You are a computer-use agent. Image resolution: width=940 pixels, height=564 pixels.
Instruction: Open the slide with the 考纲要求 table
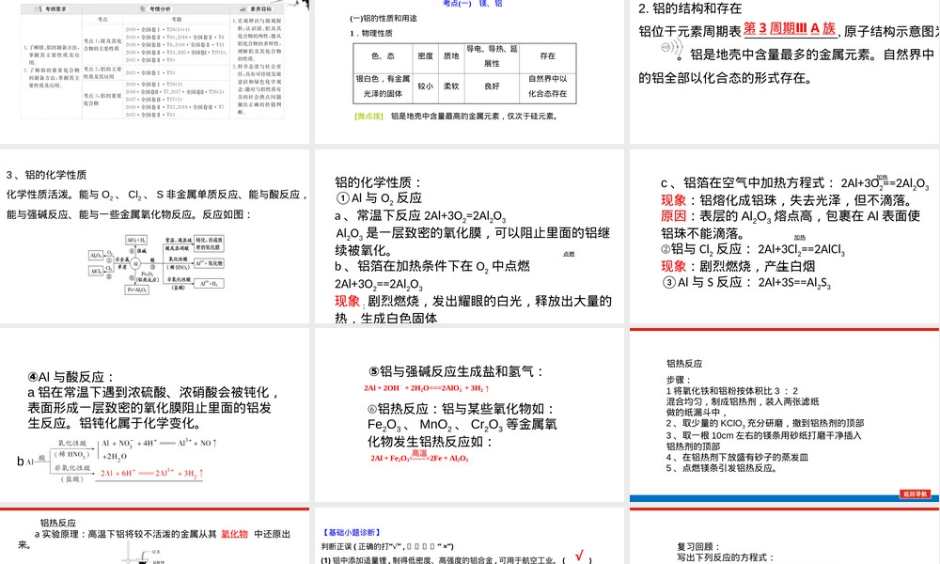[155, 72]
